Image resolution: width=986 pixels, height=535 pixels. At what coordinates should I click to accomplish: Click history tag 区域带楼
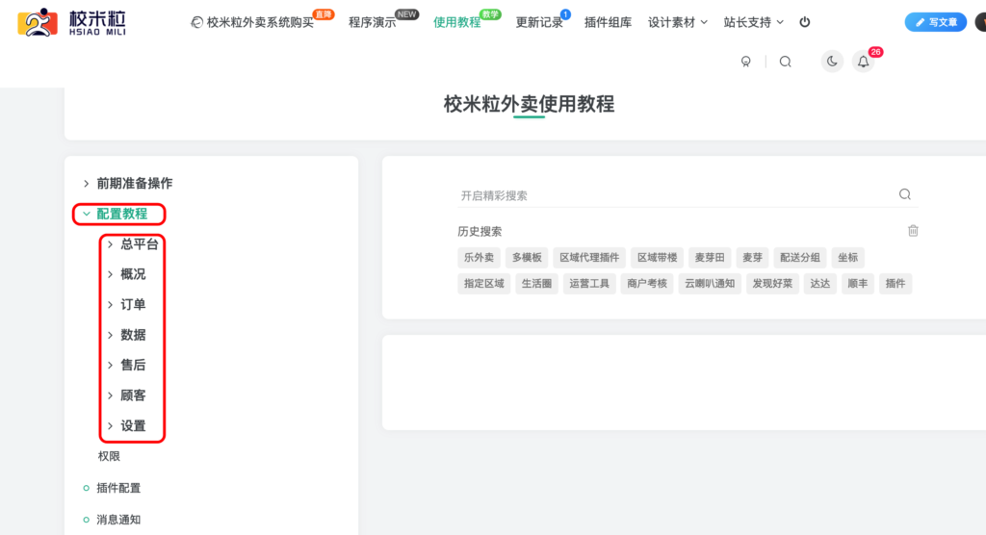pos(657,257)
